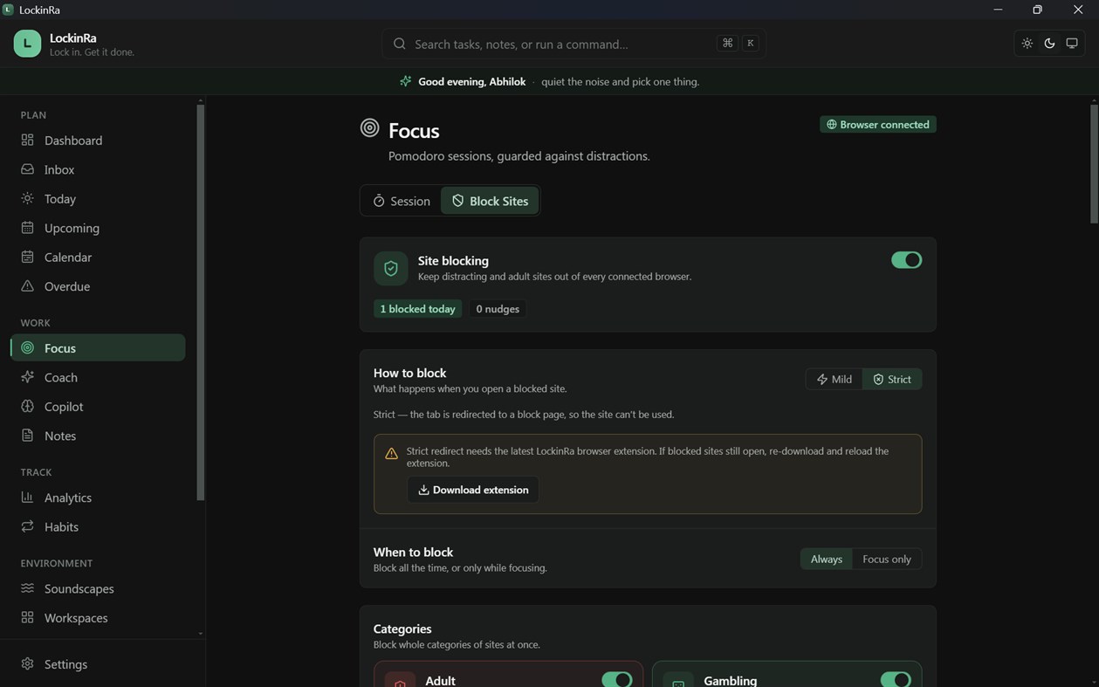The image size is (1099, 687).
Task: Click the Gambling category icon
Action: click(678, 681)
